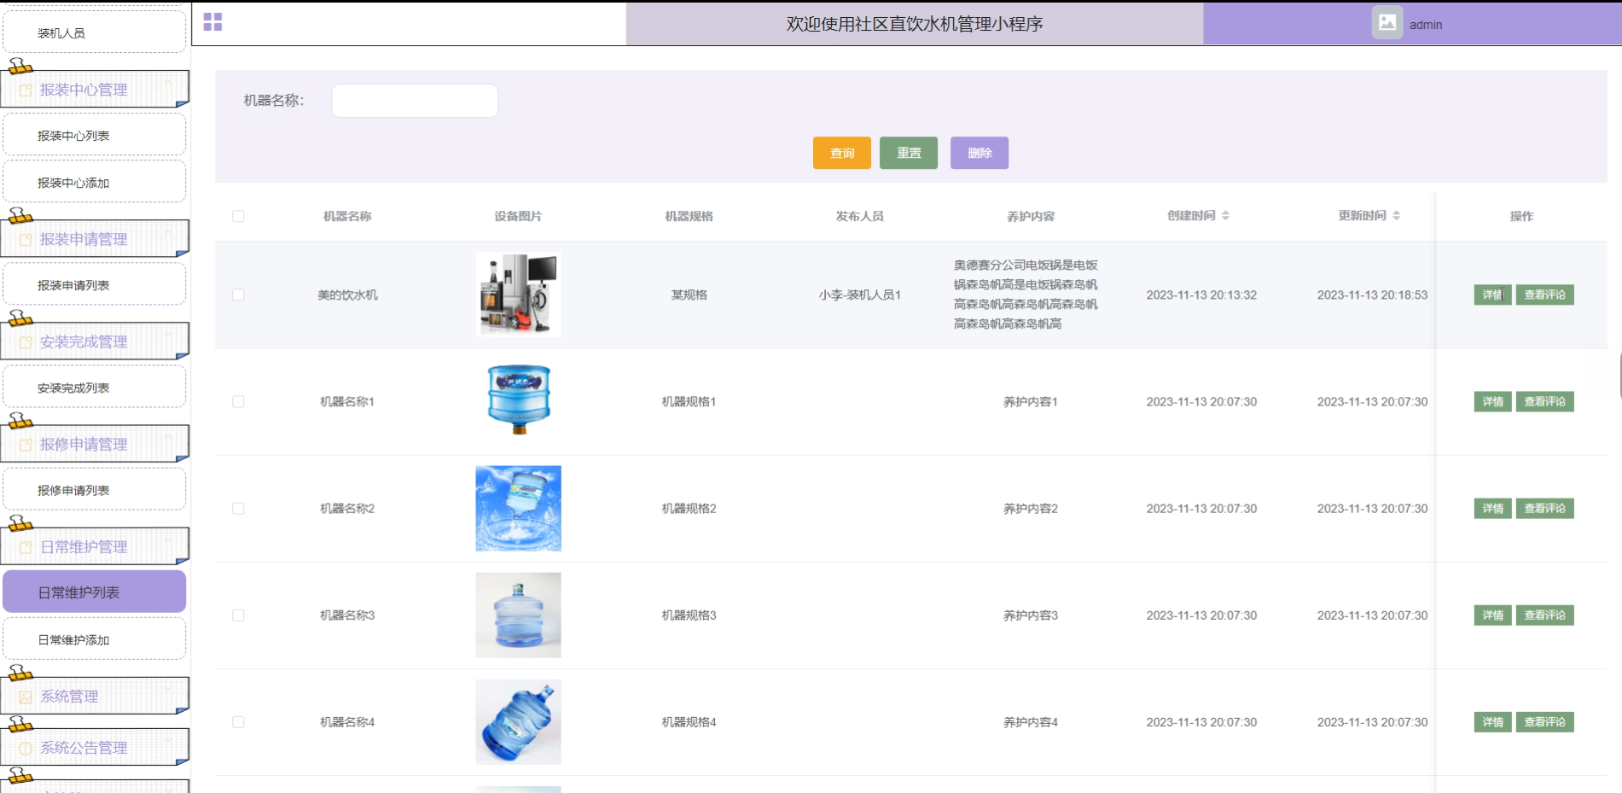Open 报修申请列表 in the sidebar

95,490
